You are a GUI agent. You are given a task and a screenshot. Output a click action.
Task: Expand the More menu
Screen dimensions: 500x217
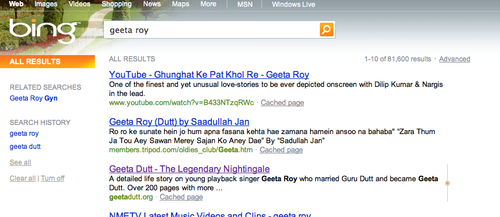point(208,4)
